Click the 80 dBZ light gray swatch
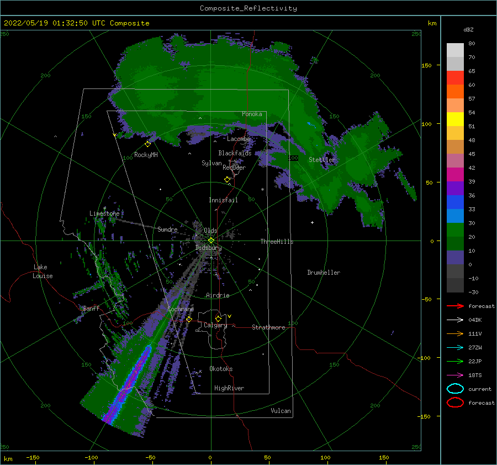 [455, 50]
